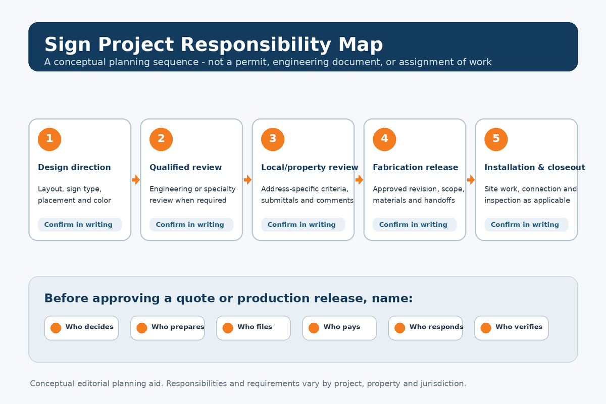Viewport: 606px width, 404px height.
Task: Click the arrow leading into Installation & closeout
Action: [471, 180]
